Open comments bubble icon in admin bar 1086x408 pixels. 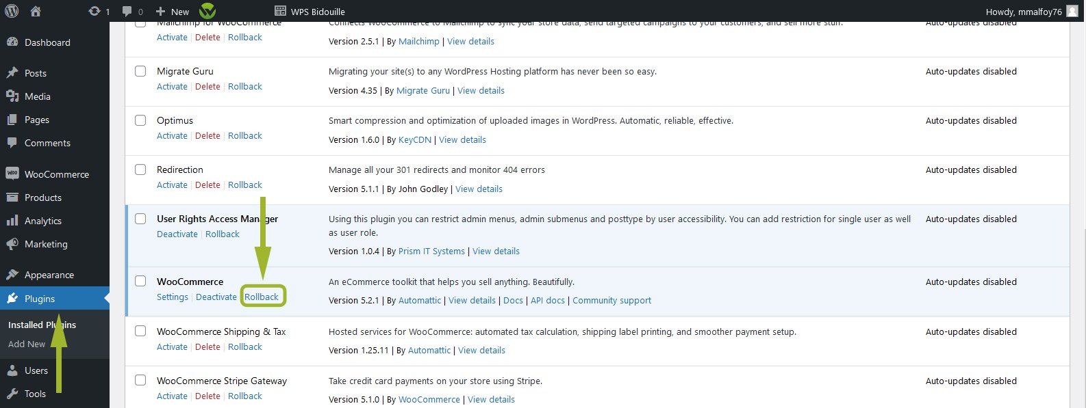[x=127, y=11]
